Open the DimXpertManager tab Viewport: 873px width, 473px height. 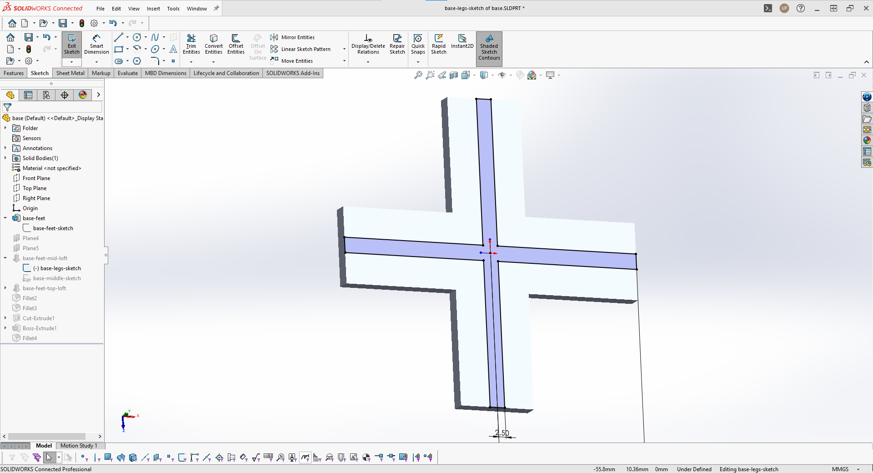(x=65, y=95)
